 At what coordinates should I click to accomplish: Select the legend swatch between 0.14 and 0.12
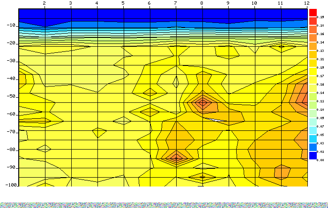click(313, 97)
